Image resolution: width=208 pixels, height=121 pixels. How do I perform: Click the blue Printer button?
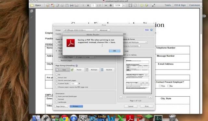[x=76, y=106]
